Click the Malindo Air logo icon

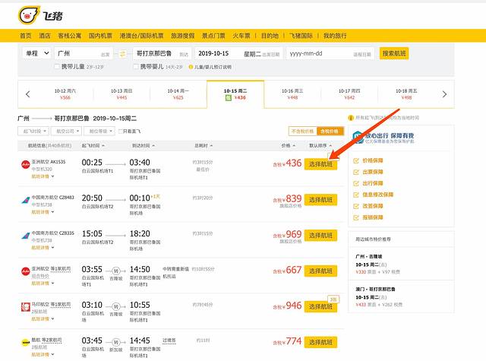(27, 307)
